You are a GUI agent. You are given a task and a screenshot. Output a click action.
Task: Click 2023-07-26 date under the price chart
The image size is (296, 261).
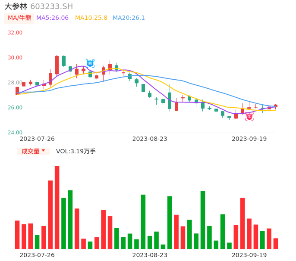click(x=37, y=139)
